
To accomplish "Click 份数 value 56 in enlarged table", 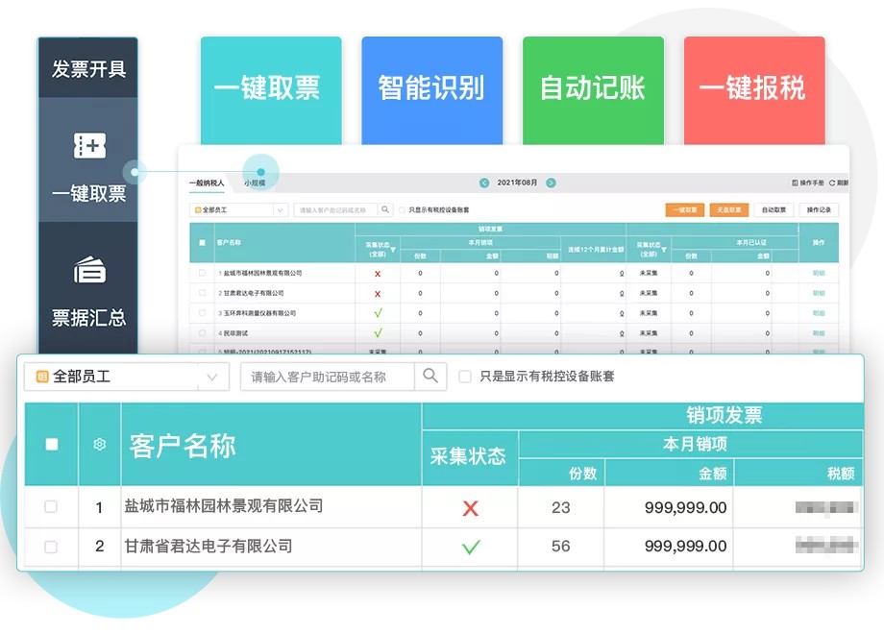I will coord(561,546).
